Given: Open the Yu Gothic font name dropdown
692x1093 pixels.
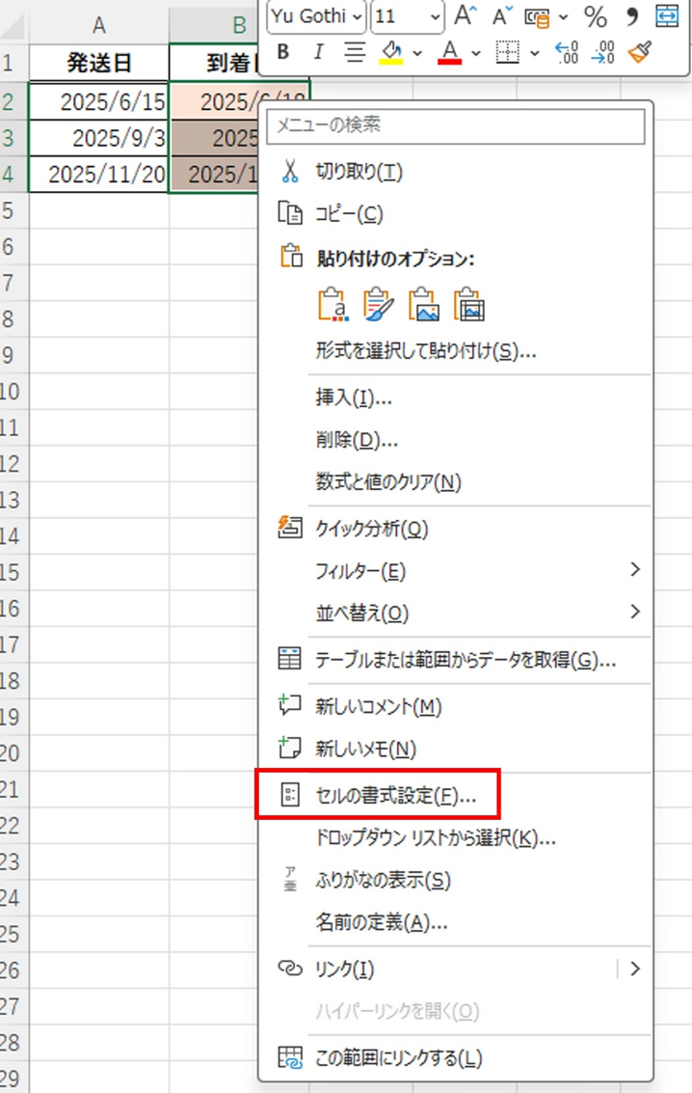Looking at the screenshot, I should click(x=358, y=16).
